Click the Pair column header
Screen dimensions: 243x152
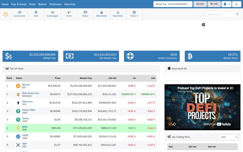[171, 147]
